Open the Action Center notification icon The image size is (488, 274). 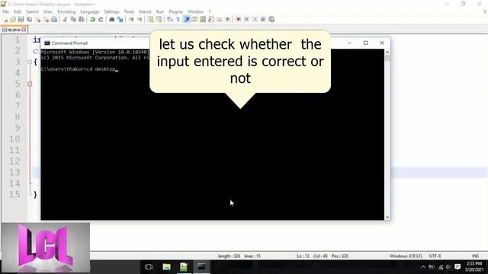tap(457, 267)
